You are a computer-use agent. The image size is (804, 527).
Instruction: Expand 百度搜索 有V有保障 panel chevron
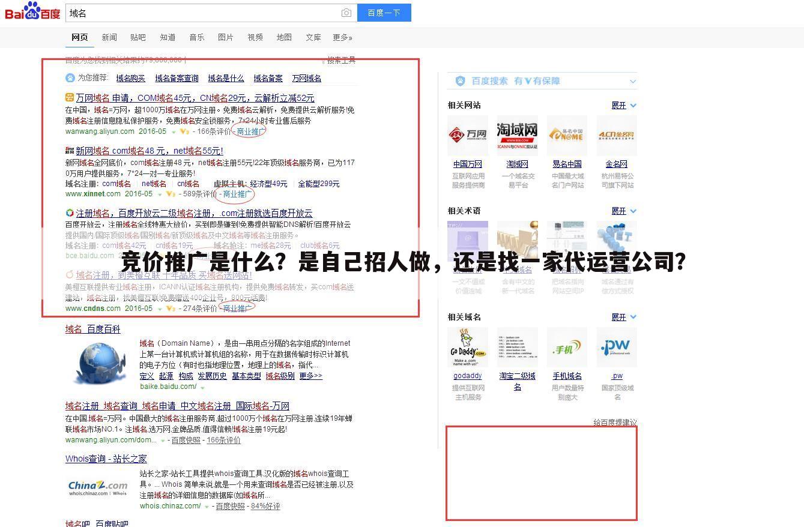click(633, 81)
